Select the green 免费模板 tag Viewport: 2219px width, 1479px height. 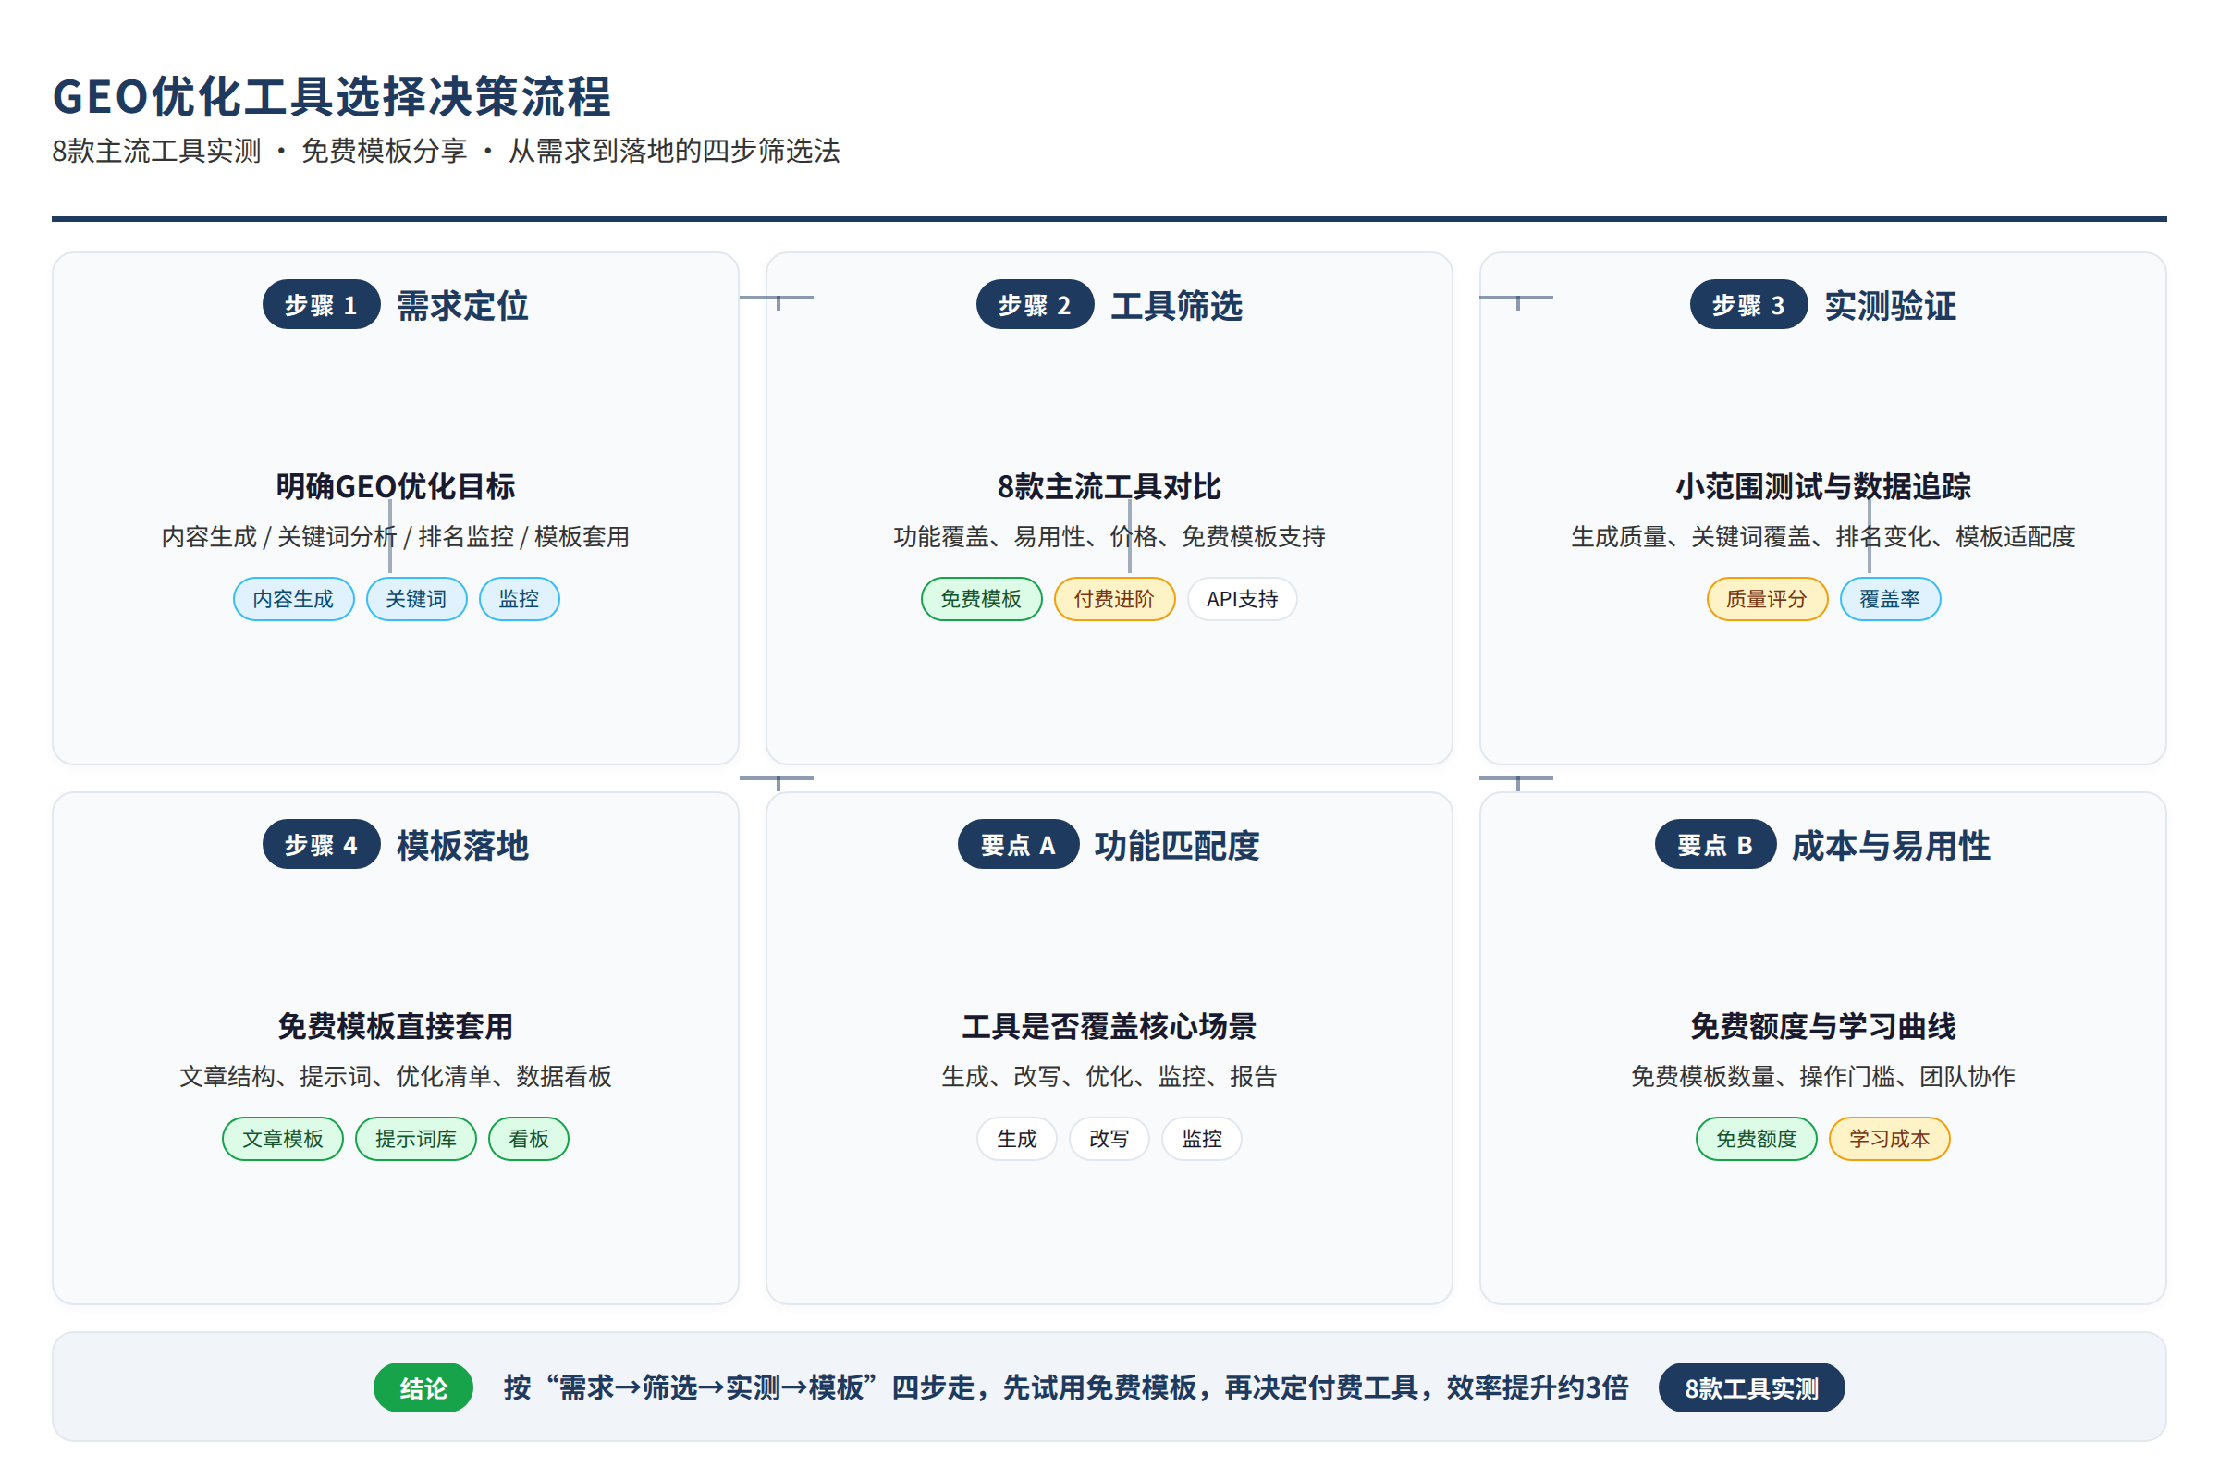click(x=981, y=599)
